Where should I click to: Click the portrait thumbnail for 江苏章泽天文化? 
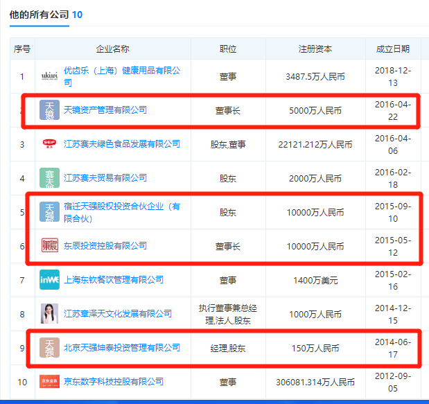point(49,313)
